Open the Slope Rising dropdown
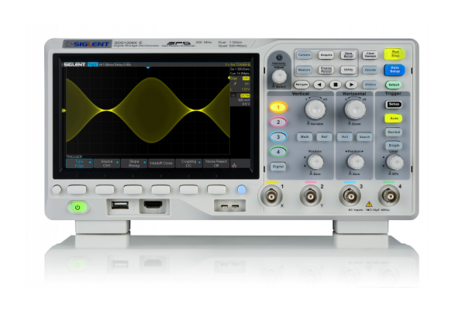Screen dimensions: 465x310 tap(134, 164)
